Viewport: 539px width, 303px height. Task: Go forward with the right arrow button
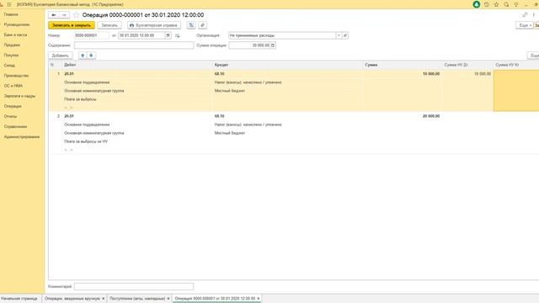pyautogui.click(x=64, y=15)
